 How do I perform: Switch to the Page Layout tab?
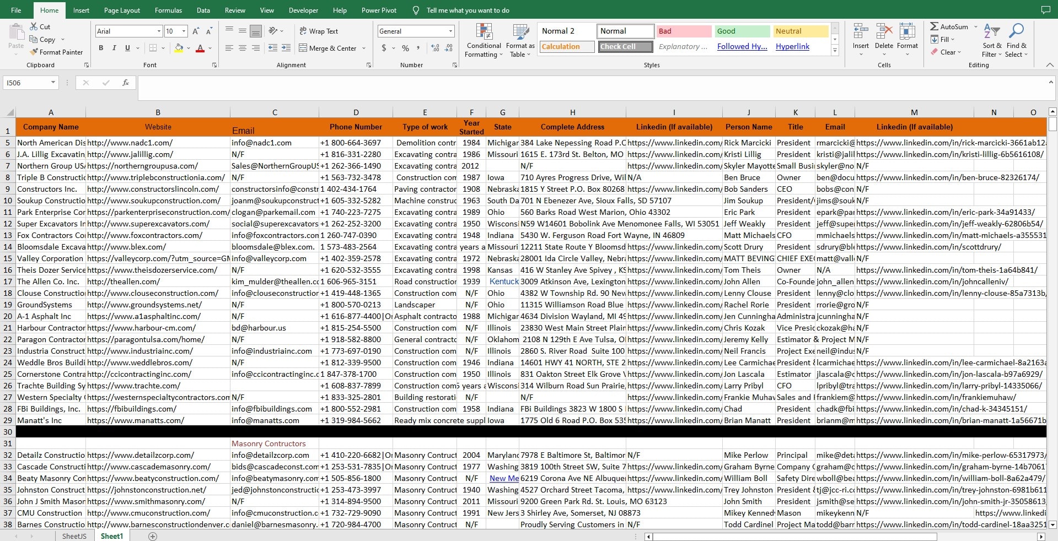click(122, 10)
